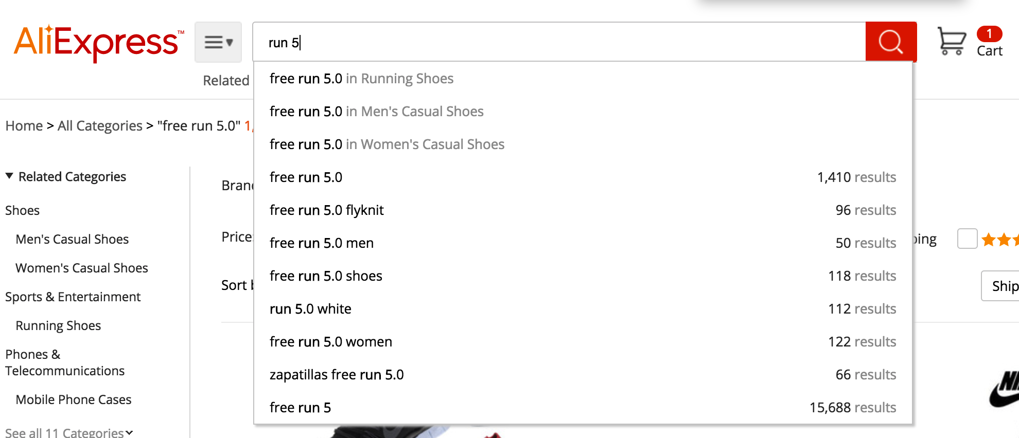The image size is (1019, 438).
Task: Click the orange star rating icons
Action: coord(1000,240)
